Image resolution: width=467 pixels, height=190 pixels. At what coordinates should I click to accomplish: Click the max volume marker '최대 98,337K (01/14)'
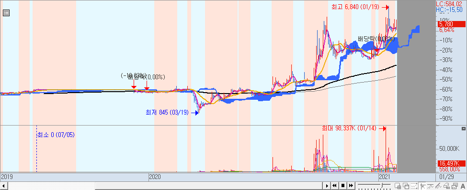coord(349,128)
